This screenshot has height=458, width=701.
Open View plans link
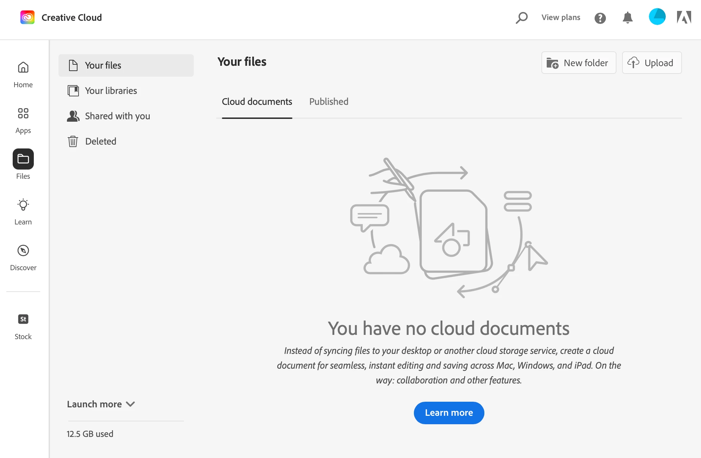(x=561, y=18)
